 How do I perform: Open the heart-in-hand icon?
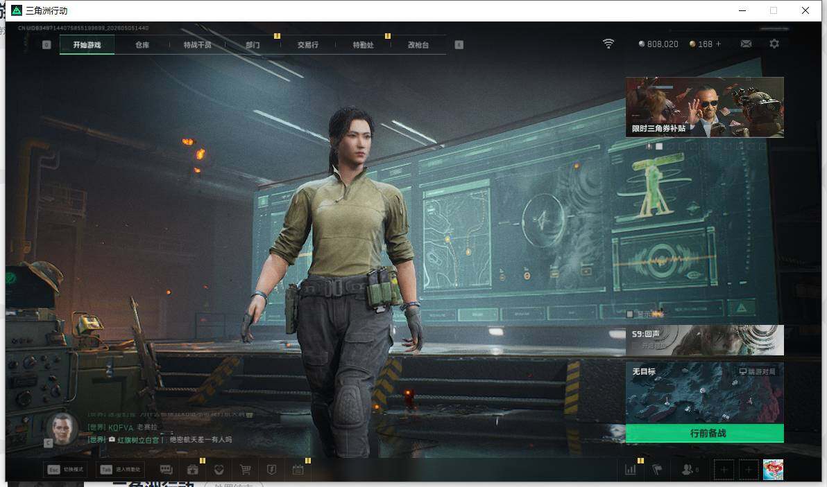[219, 470]
